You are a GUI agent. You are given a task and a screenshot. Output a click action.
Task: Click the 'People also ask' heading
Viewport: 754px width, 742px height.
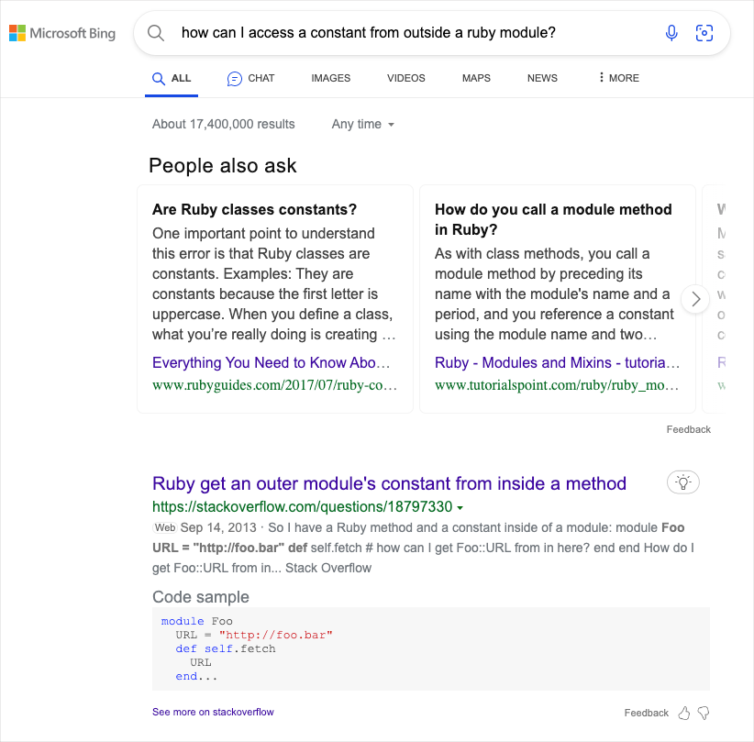[x=223, y=165]
